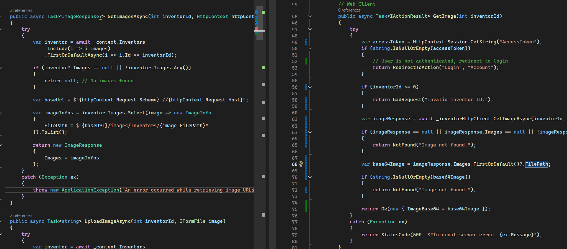The image size is (567, 249).
Task: Click the 'User is not authenticated' comment
Action: click(x=440, y=61)
